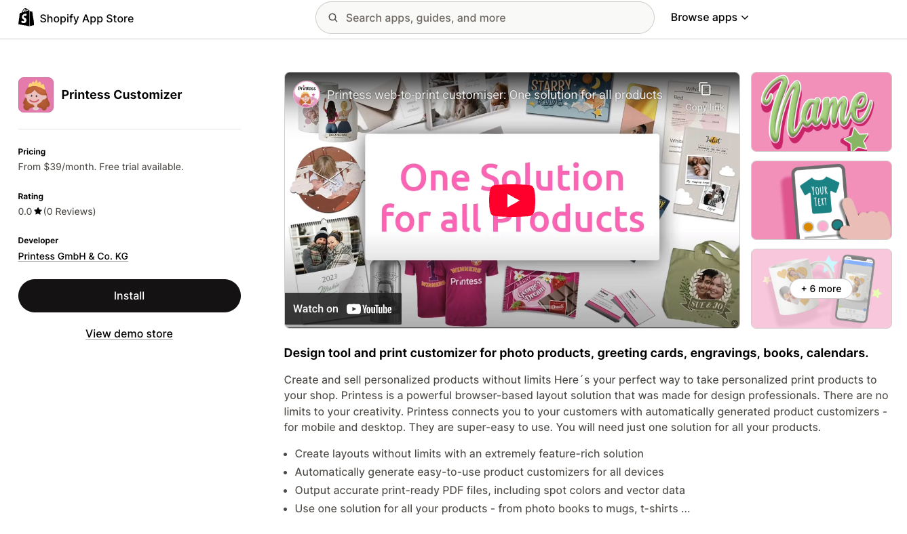Open the Watch on YouTube logo link
This screenshot has width=907, height=534.
coord(343,308)
